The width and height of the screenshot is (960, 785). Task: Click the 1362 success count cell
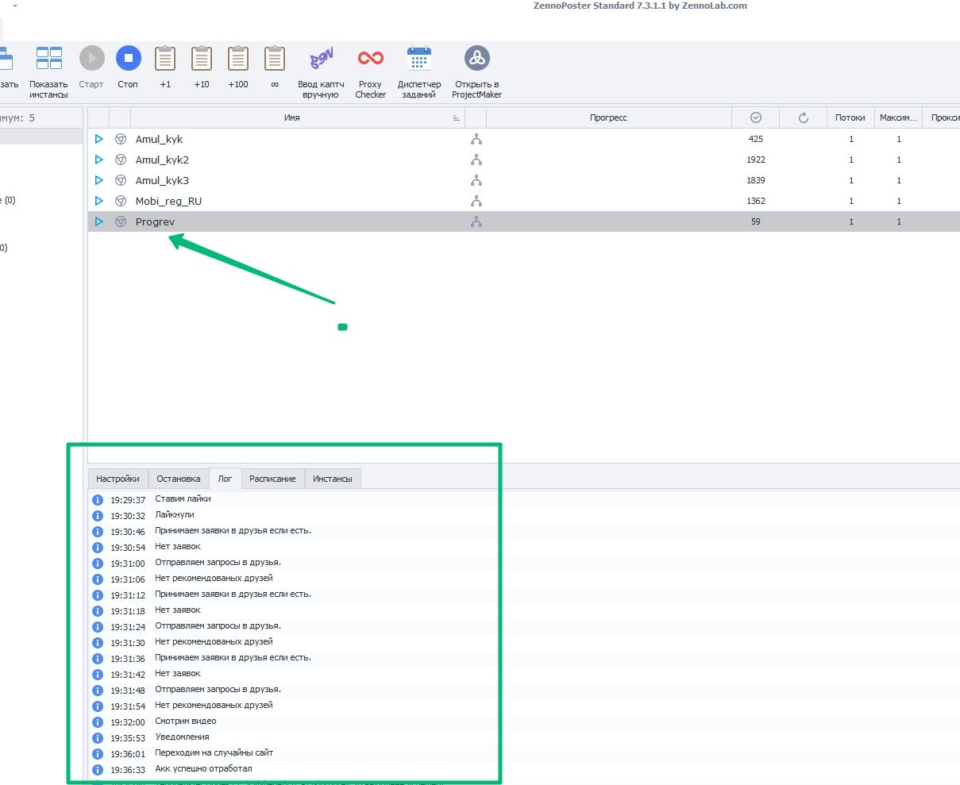756,201
